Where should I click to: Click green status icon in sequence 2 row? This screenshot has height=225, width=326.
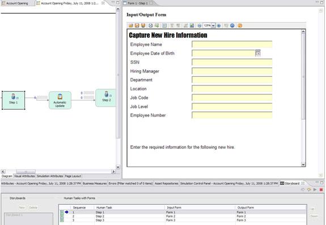tap(62, 216)
